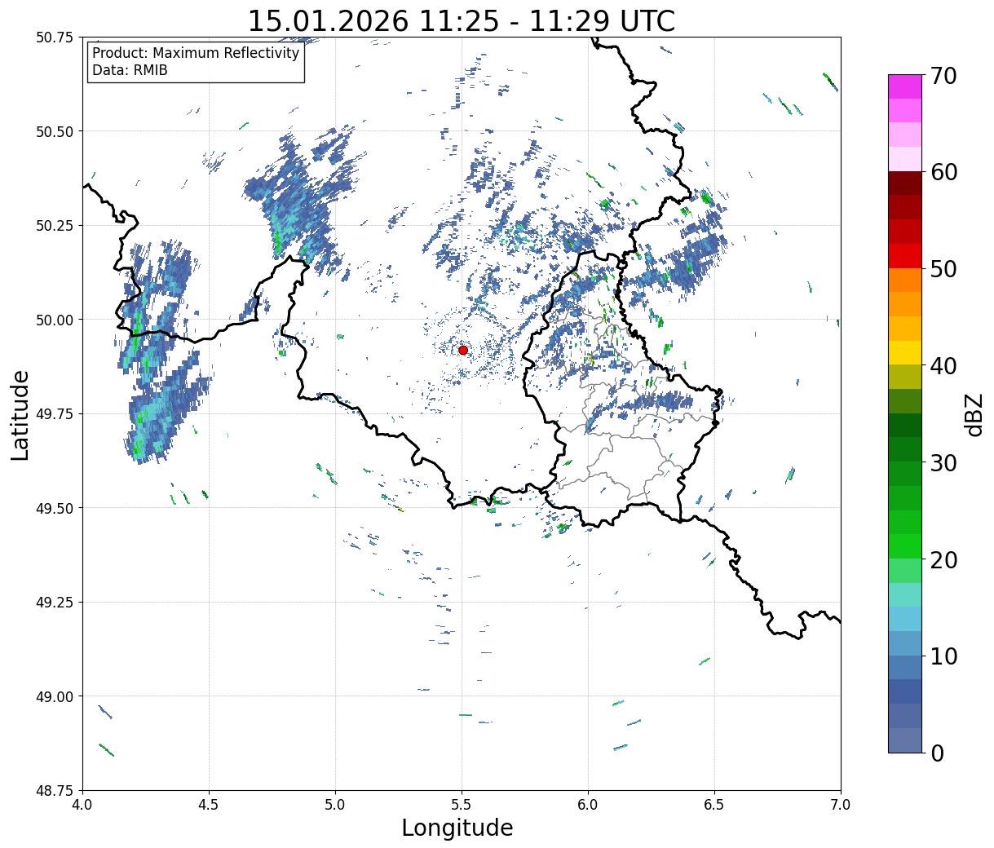Click the colorbar tick value 20
This screenshot has height=848, width=994.
tap(943, 559)
